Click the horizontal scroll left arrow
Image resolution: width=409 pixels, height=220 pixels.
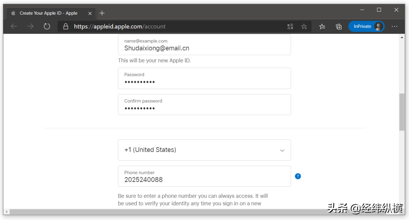[x=6, y=212]
